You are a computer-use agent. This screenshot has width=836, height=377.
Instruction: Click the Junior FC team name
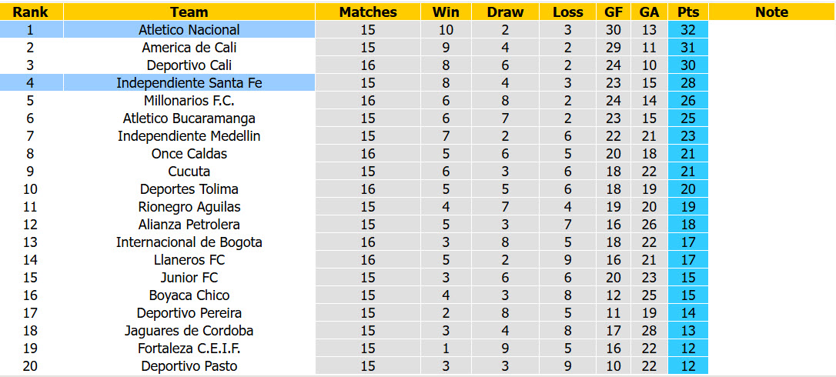point(189,277)
